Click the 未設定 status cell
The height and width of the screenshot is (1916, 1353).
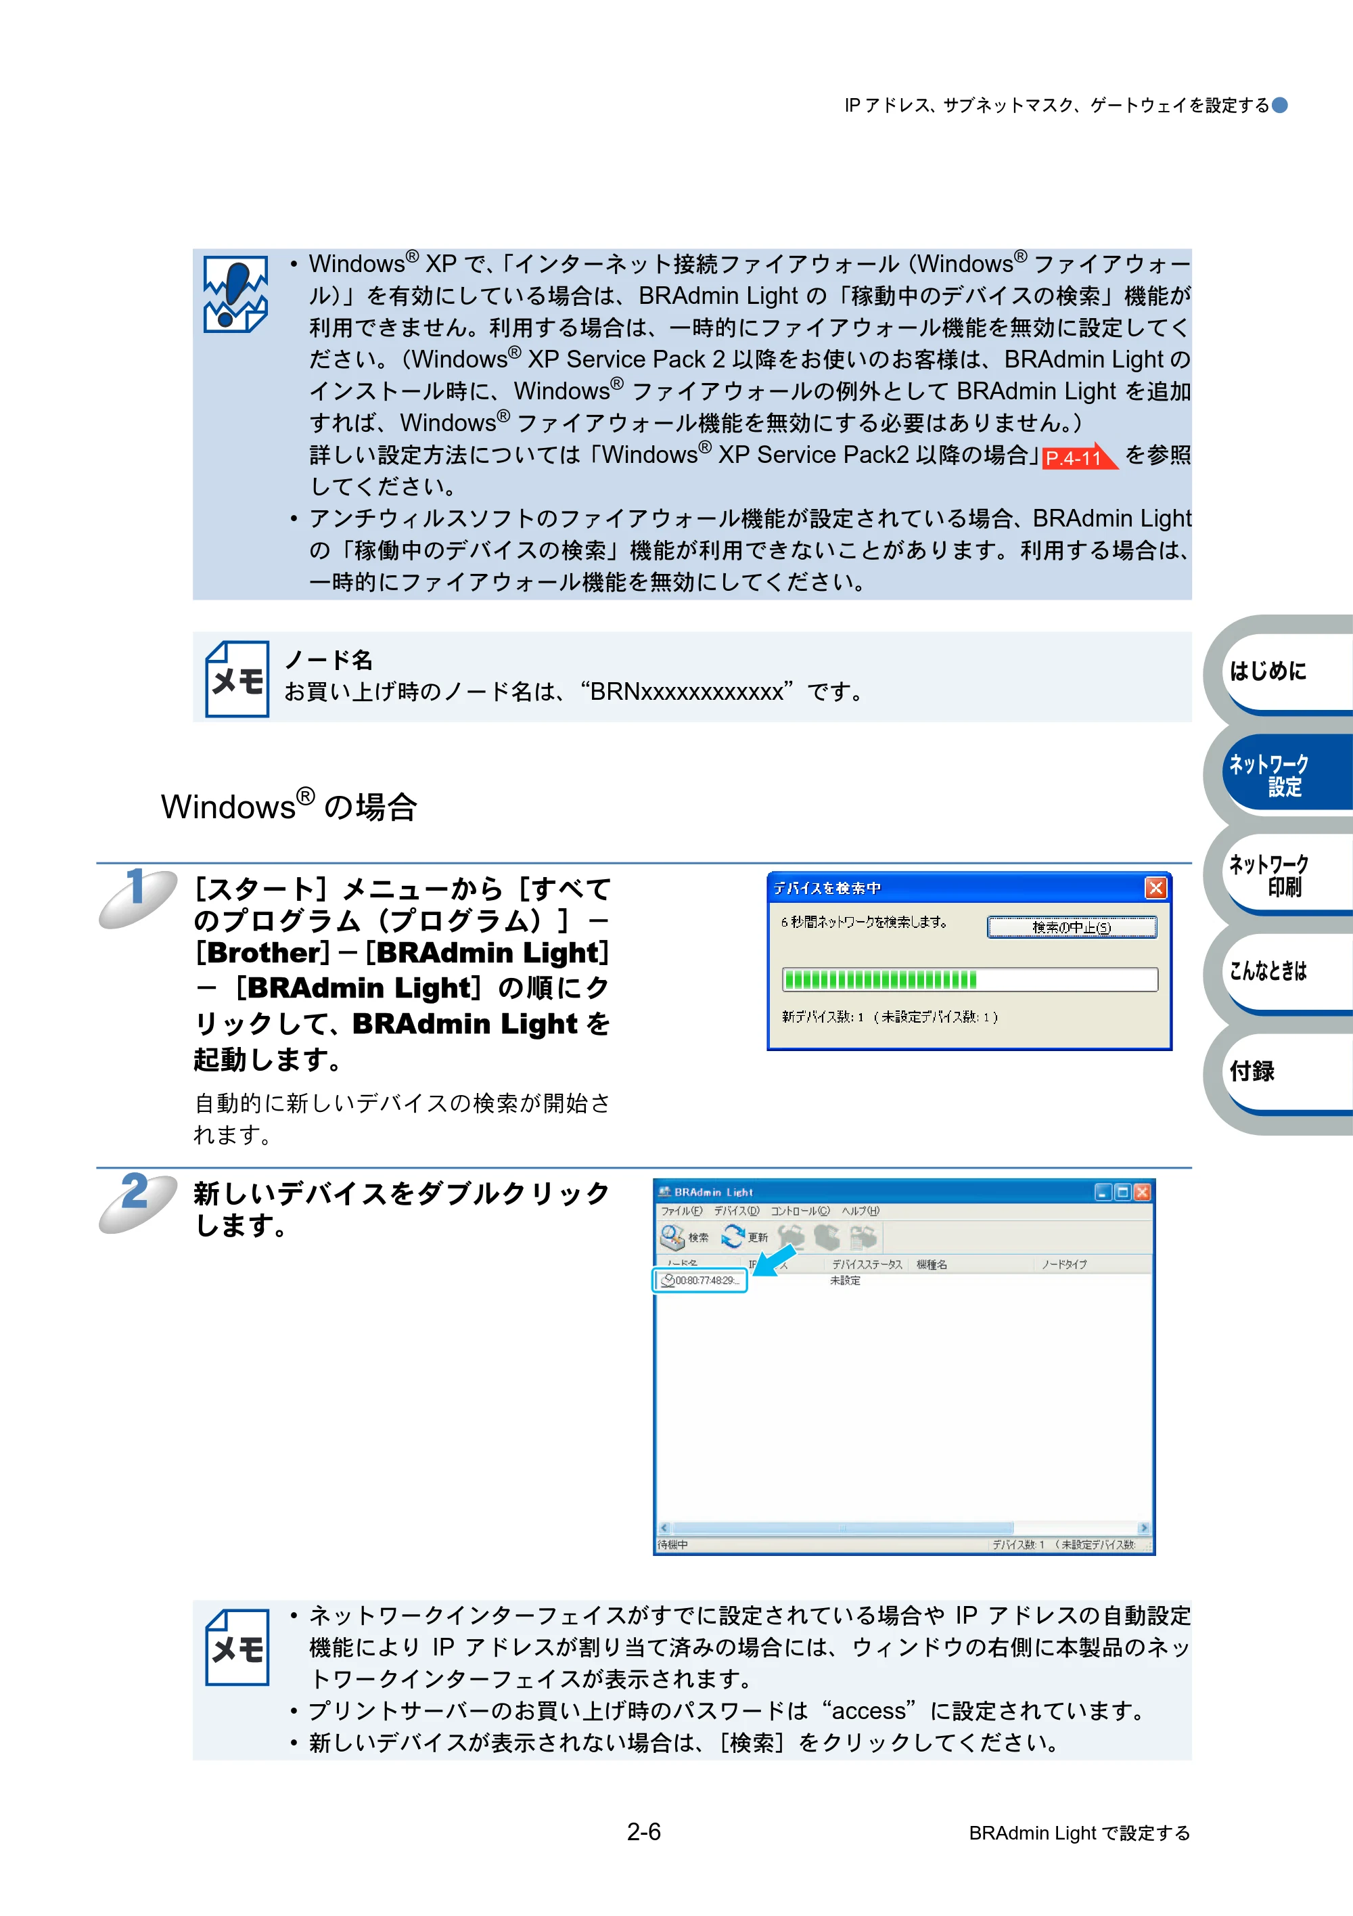point(845,1280)
